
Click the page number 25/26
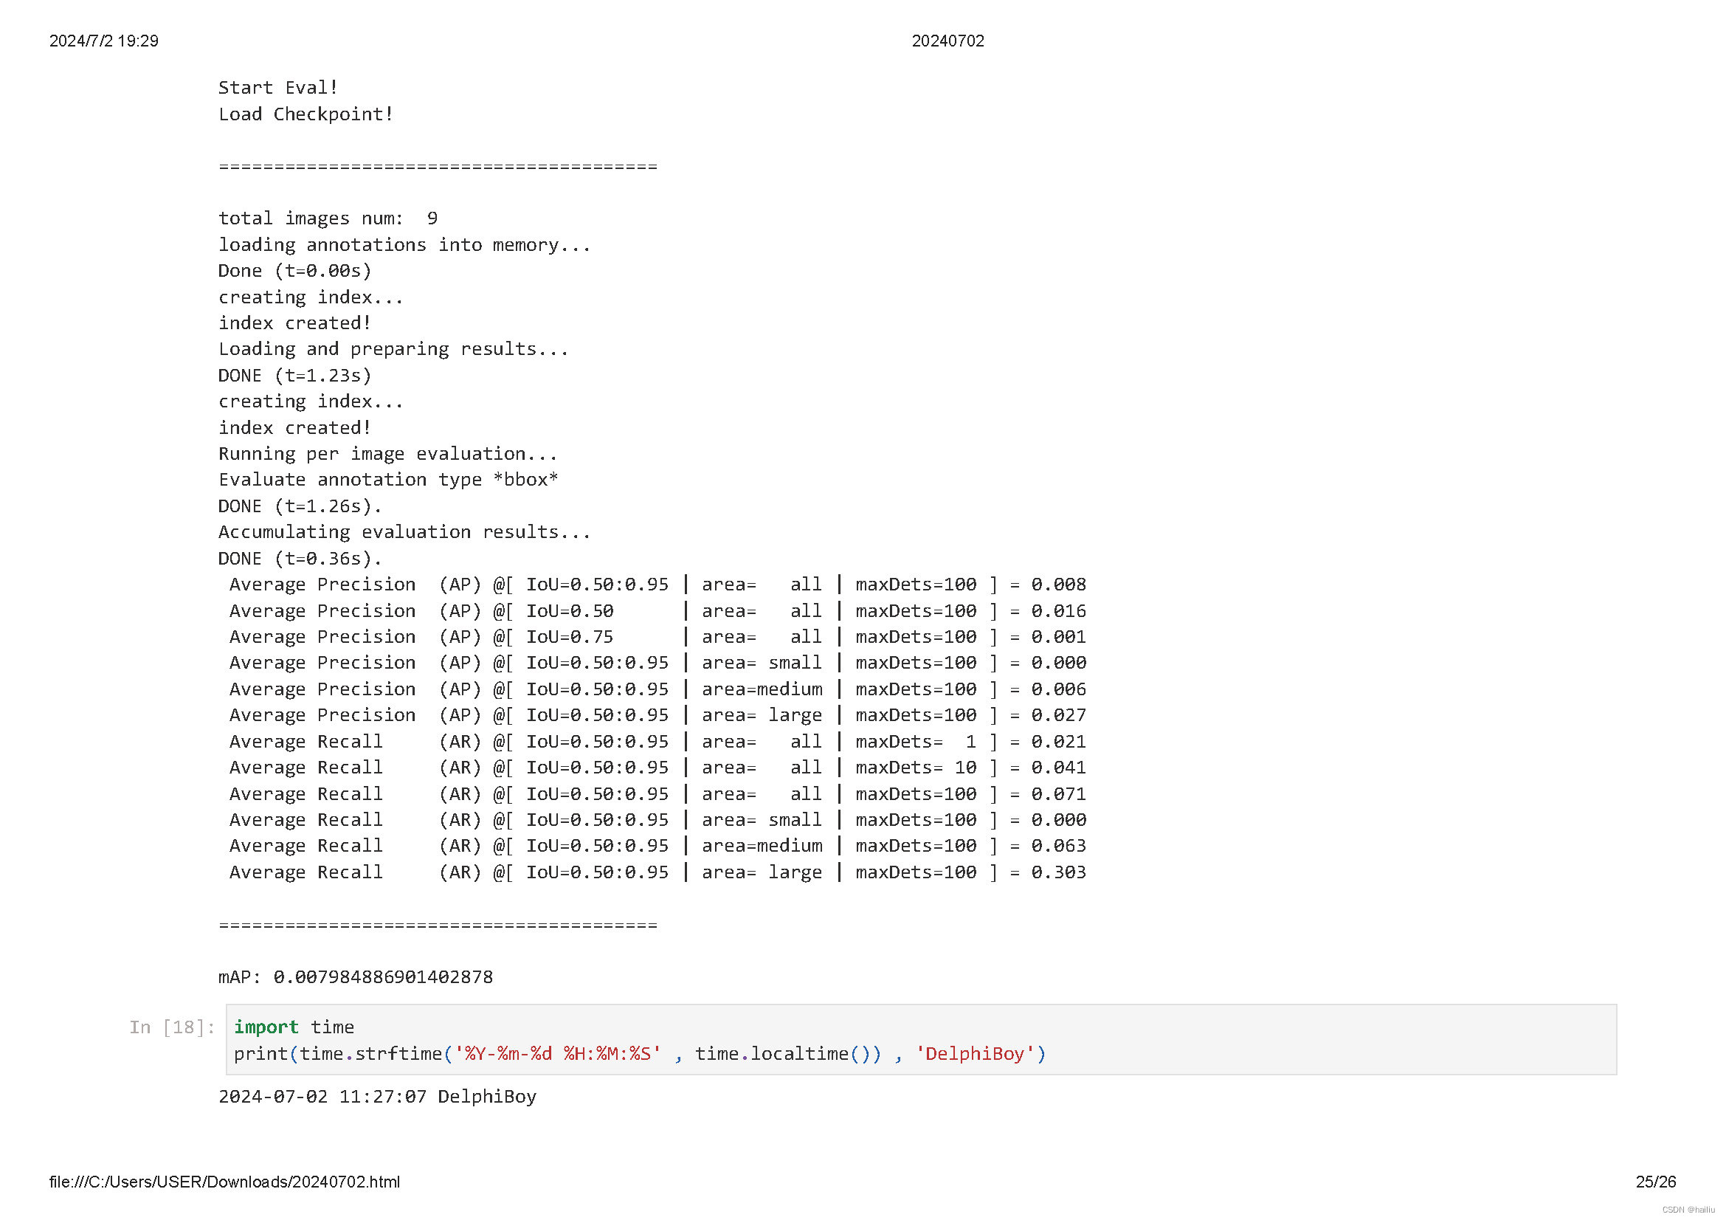coord(1655,1182)
